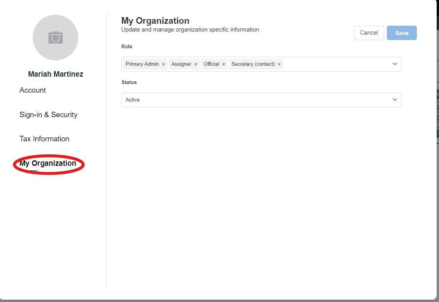Delete the Official role chip
The image size is (439, 302).
[223, 64]
